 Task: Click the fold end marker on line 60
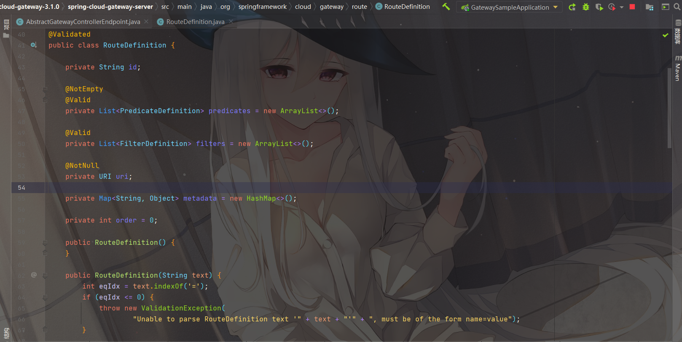coord(45,253)
